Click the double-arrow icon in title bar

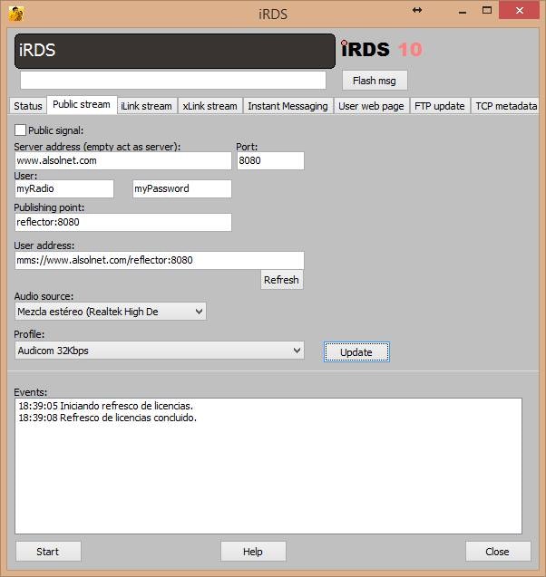(417, 10)
